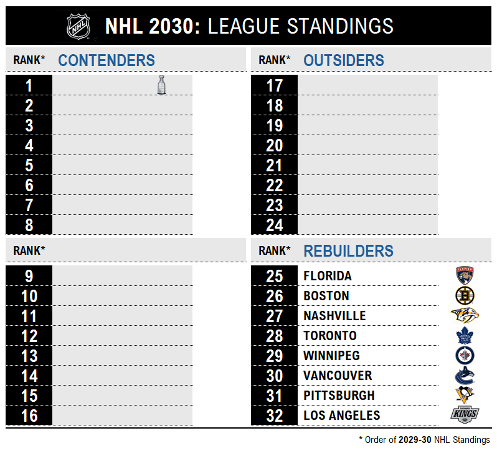Click the Florida Panthers logo
Viewport: 497px width, 456px height.
[465, 276]
